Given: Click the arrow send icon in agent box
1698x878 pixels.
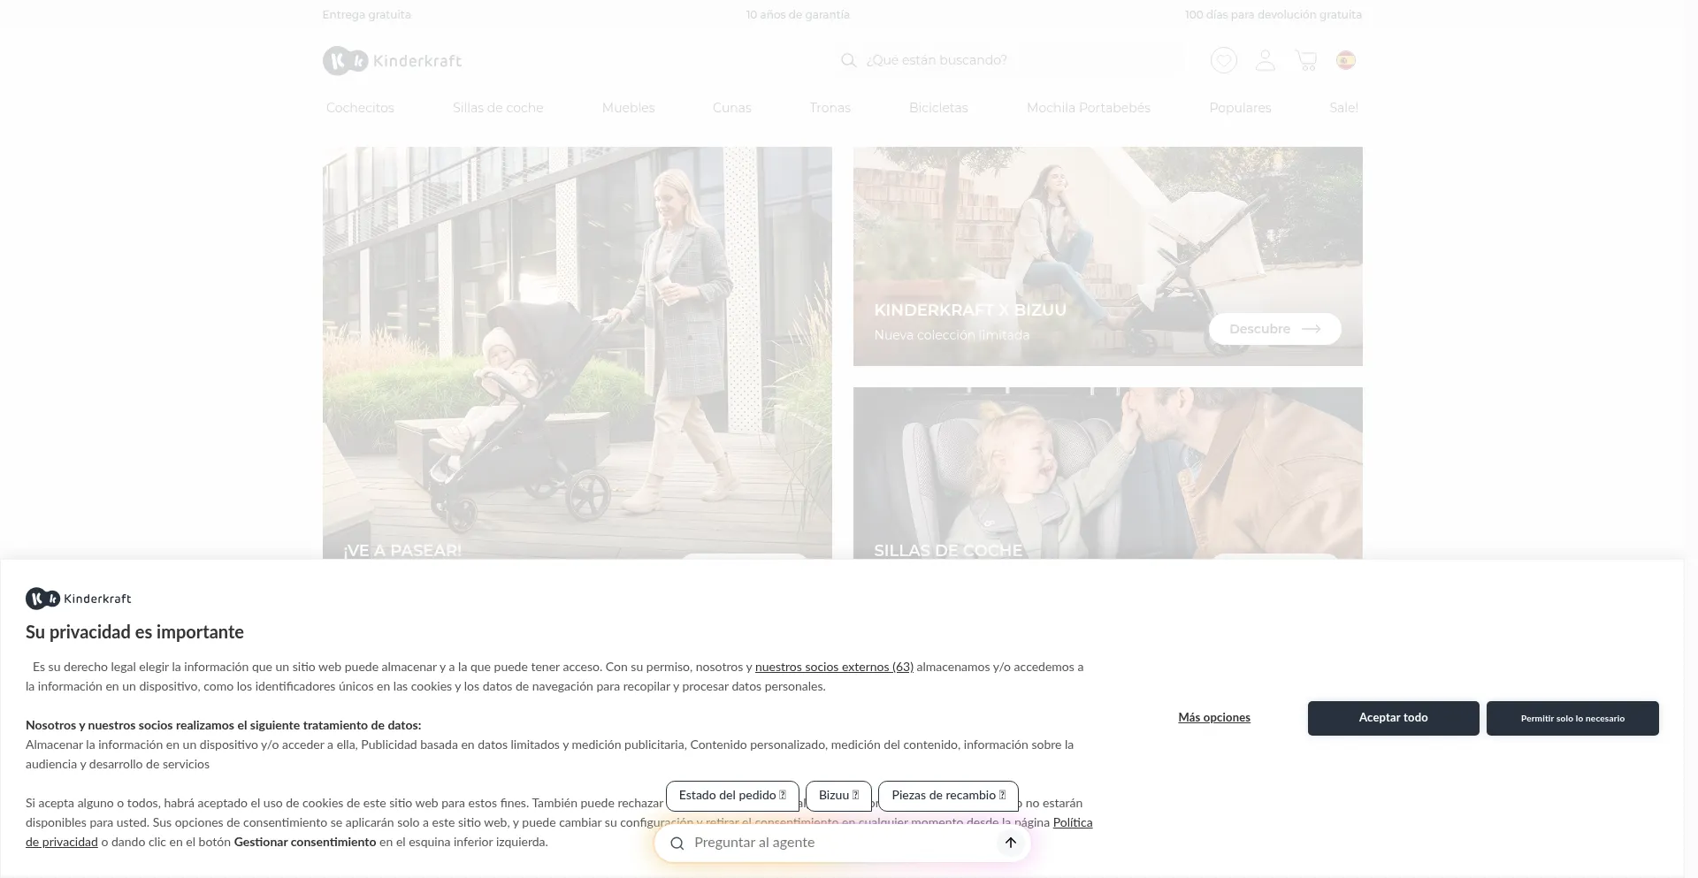Looking at the screenshot, I should (x=1011, y=843).
